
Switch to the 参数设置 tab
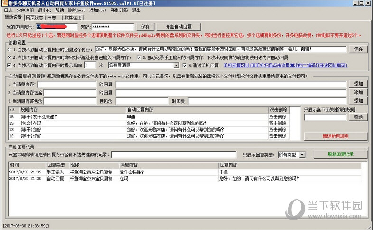pos(13,17)
